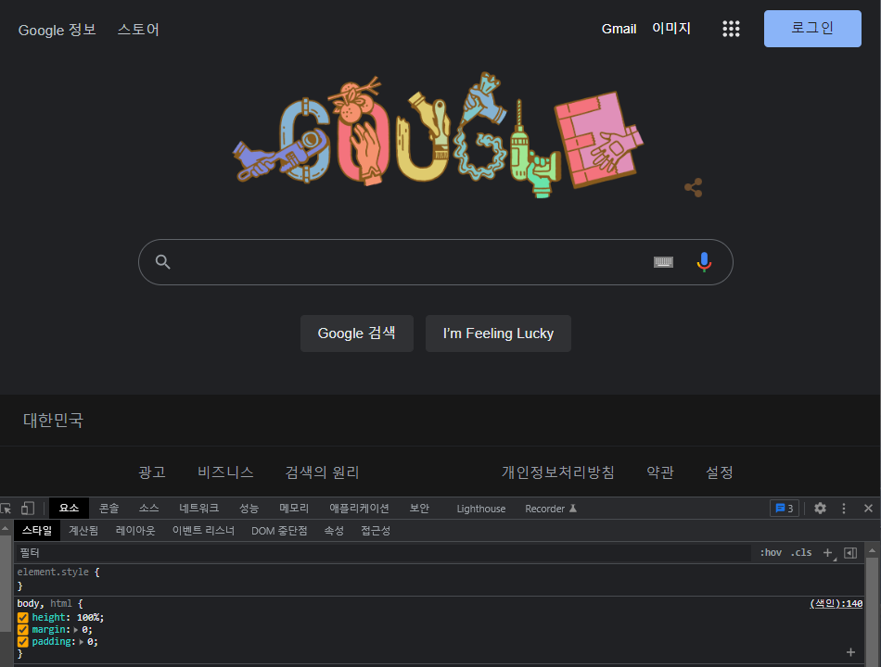Viewport: 881px width, 667px height.
Task: Click the magnifier icon in search box
Action: coord(163,261)
